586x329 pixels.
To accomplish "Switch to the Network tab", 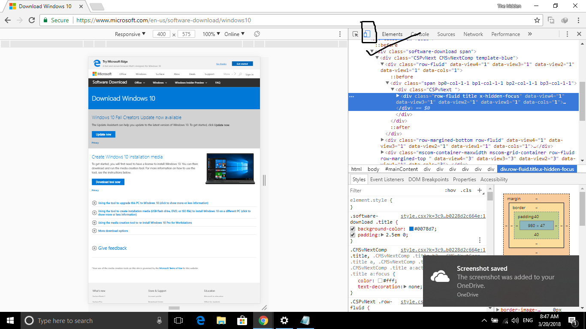I will tap(473, 34).
